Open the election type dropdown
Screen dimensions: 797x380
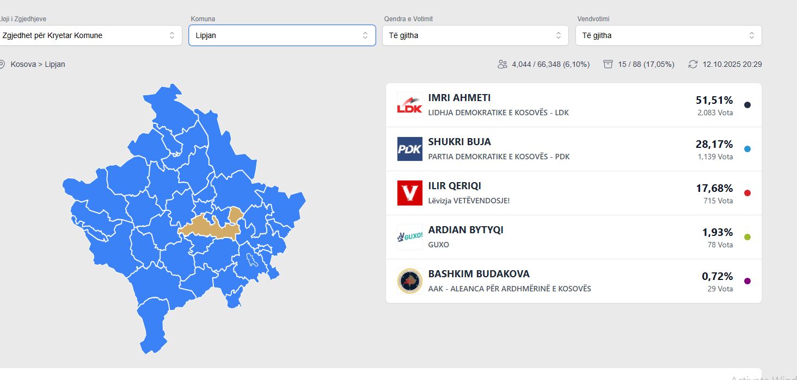pyautogui.click(x=88, y=35)
